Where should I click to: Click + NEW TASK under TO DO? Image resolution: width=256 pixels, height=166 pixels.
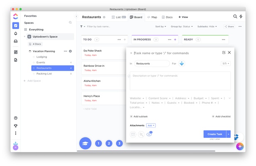90,109
